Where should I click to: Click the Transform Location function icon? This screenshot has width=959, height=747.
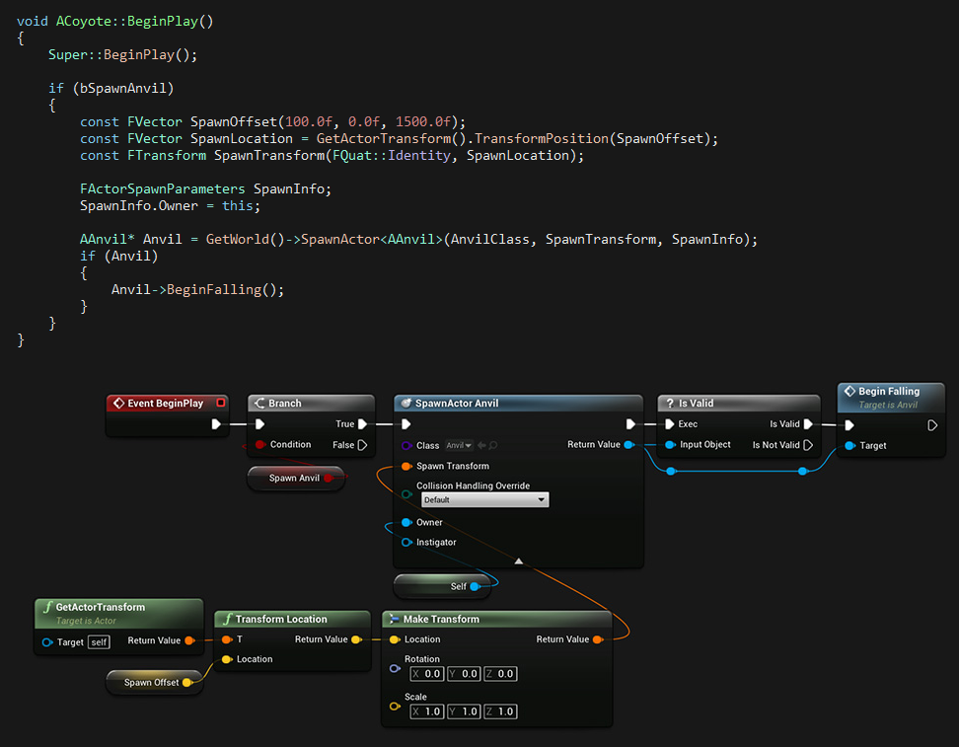click(228, 619)
